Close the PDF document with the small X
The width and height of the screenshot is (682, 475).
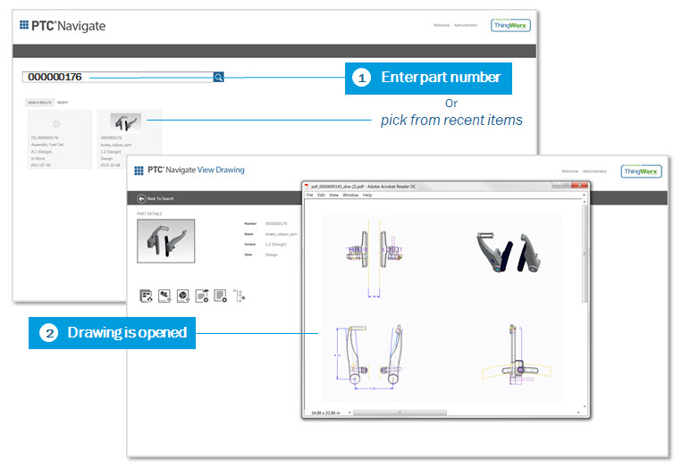(x=584, y=196)
